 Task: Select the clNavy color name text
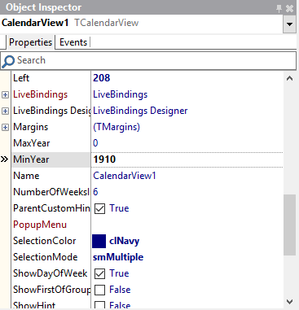click(x=124, y=241)
